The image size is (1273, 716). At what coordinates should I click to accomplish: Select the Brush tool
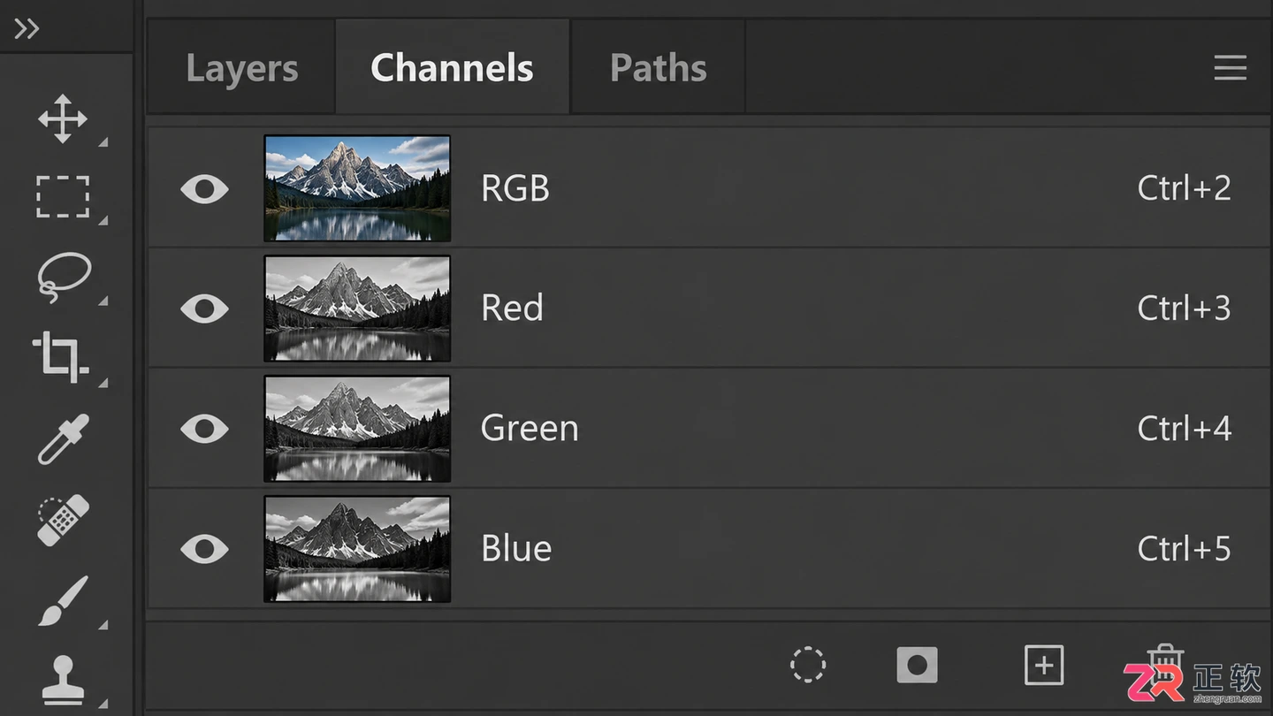click(x=64, y=601)
